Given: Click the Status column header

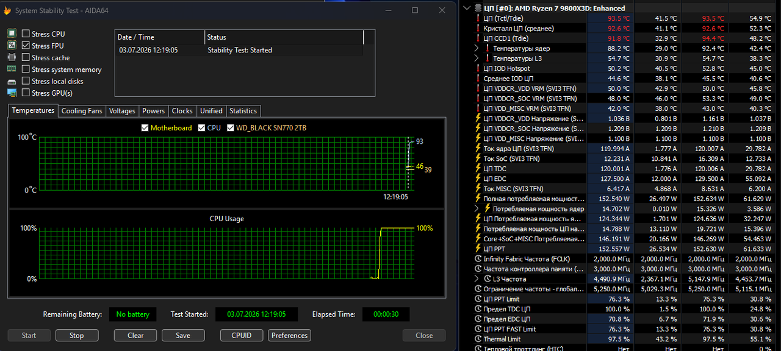Looking at the screenshot, I should click(284, 37).
